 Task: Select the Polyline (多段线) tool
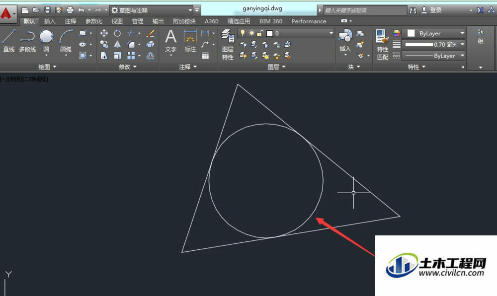27,40
